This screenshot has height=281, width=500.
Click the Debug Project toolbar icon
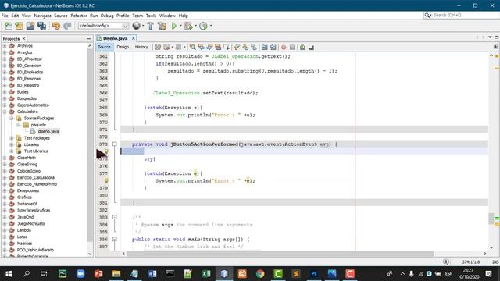point(188,26)
